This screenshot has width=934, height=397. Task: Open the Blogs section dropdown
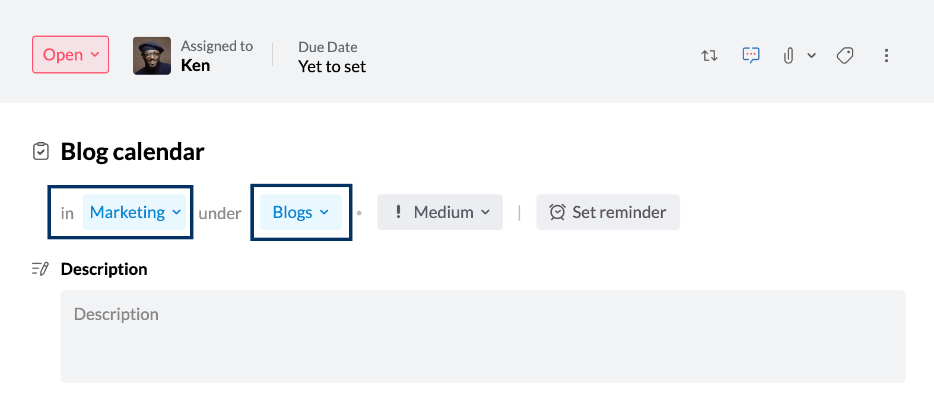300,212
